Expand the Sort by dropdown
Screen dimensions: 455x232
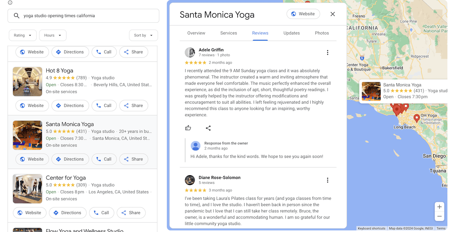(x=143, y=35)
